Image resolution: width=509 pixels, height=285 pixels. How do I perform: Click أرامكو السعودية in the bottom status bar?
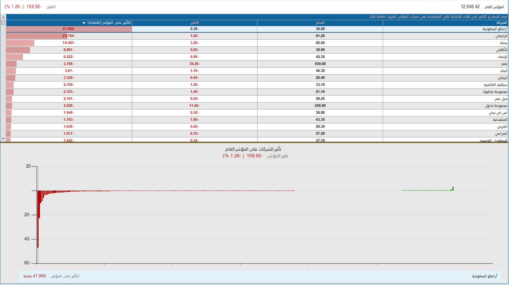[x=485, y=276]
